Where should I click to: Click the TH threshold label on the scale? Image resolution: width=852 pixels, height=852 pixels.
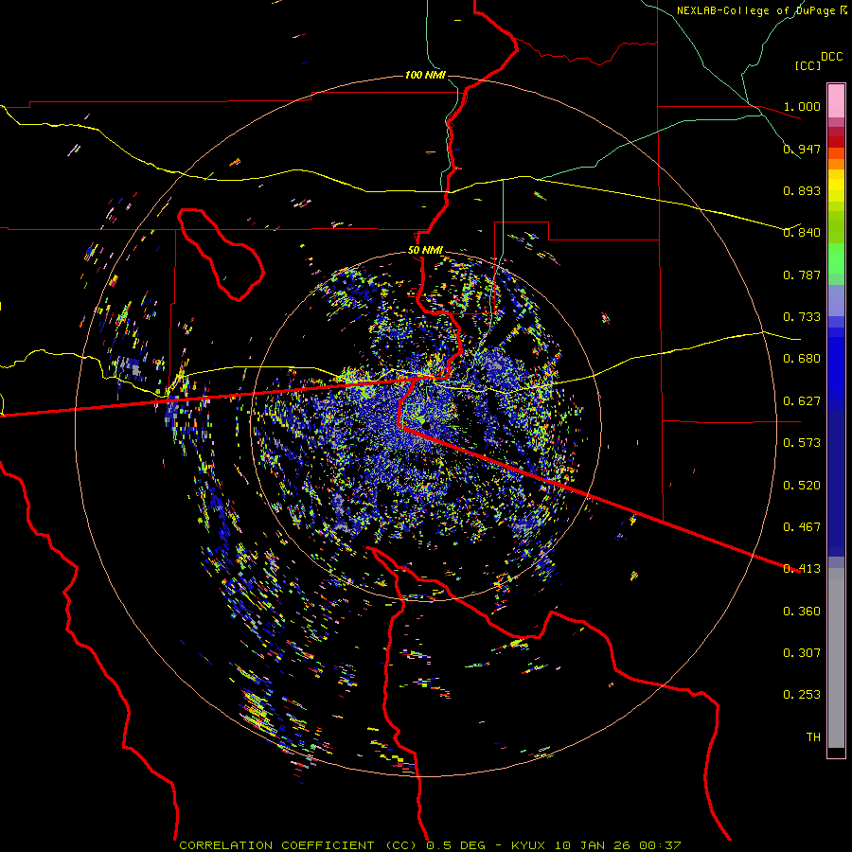pos(813,737)
